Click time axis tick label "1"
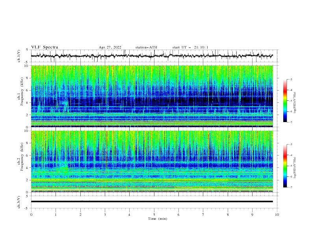The height and width of the screenshot is (241, 312). 56,215
